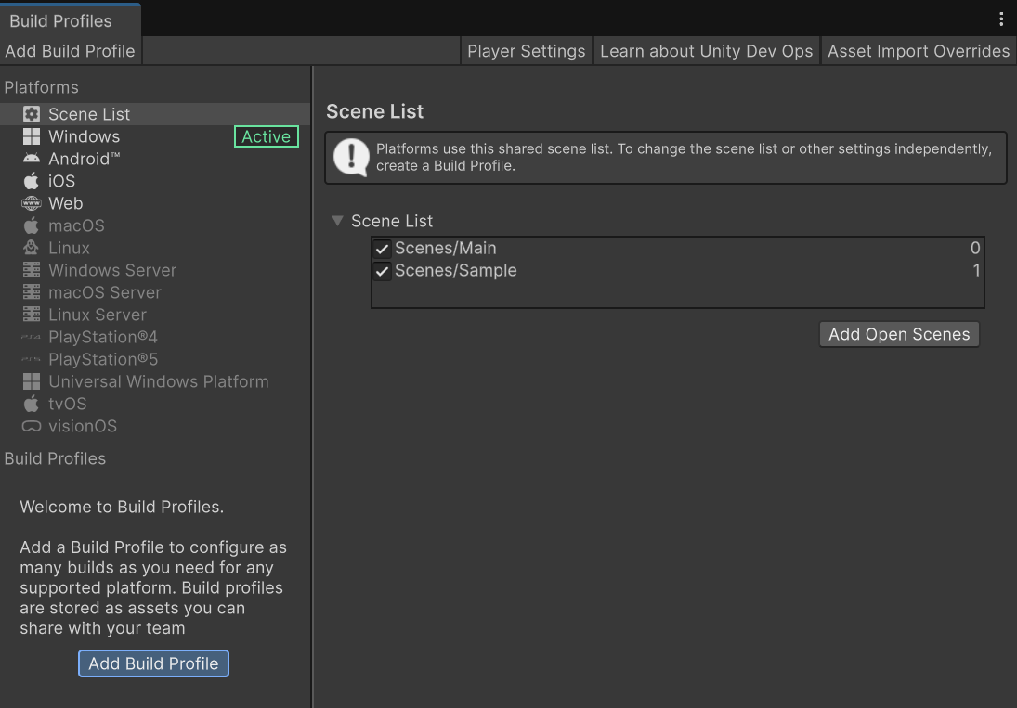Screen dimensions: 1017x708
Task: Click the macOS Server rack icon
Action: (32, 292)
